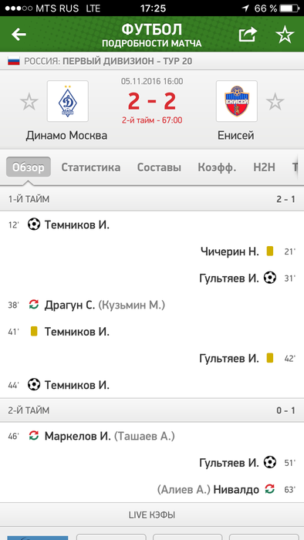The width and height of the screenshot is (304, 540).
Task: Open РОССИЯ: ПЕРВЫЙ ДИВИЗИОН league link
Action: [108, 62]
